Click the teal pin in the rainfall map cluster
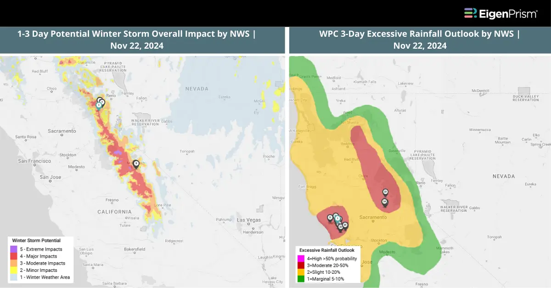Viewport: 551px width, 288px height. point(337,219)
